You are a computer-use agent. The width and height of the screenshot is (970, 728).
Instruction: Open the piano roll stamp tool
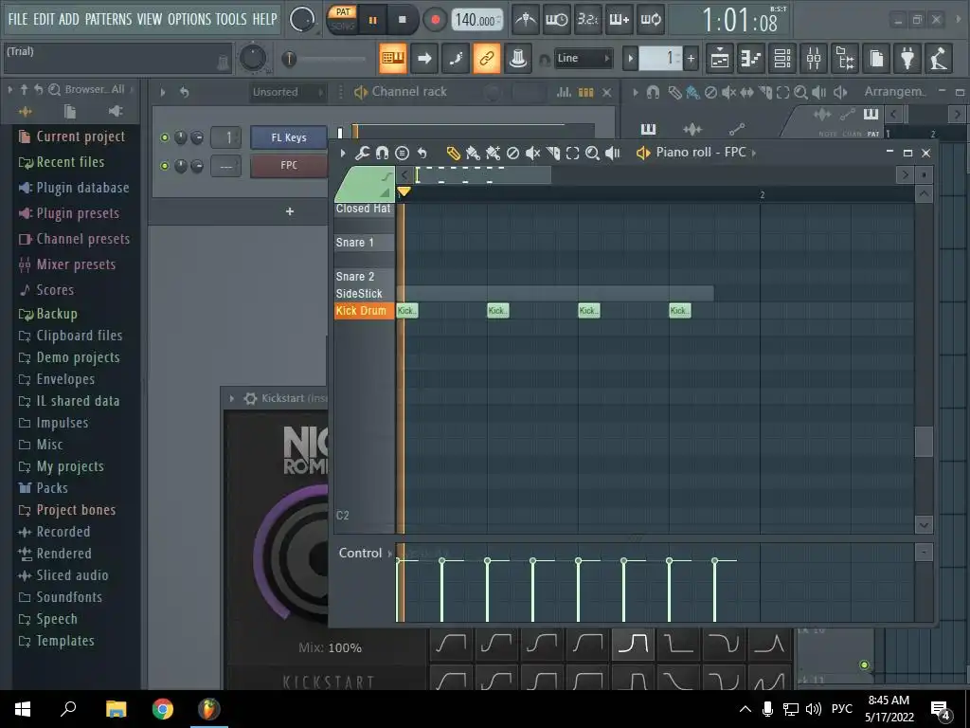[402, 153]
